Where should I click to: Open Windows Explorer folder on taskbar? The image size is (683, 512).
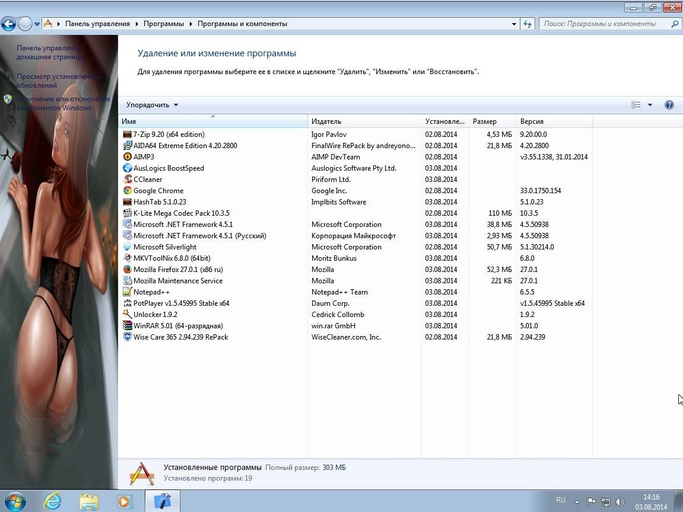(89, 501)
